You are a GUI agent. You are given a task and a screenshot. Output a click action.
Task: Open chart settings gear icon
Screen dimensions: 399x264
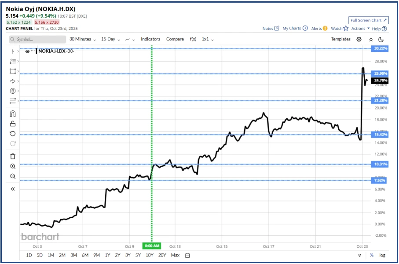pyautogui.click(x=359, y=39)
